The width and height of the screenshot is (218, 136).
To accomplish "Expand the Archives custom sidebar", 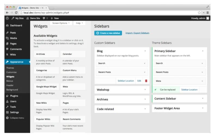I will pyautogui.click(x=145, y=99).
